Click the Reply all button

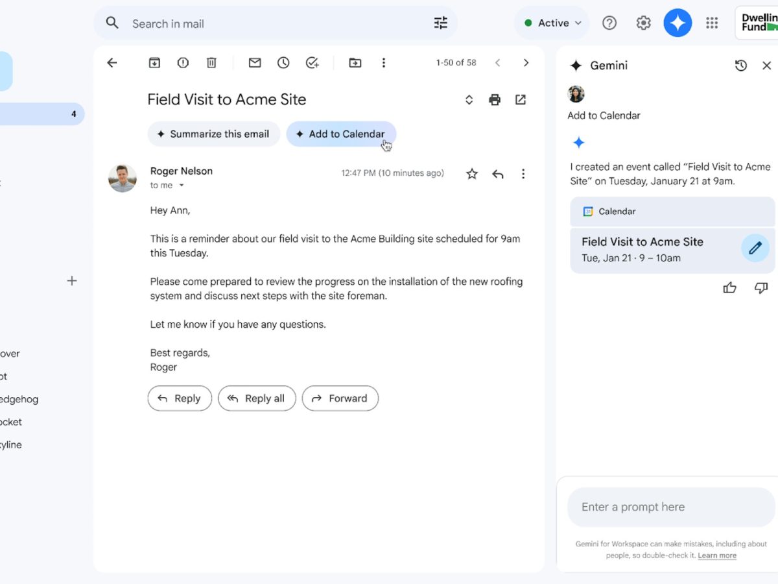pyautogui.click(x=257, y=398)
